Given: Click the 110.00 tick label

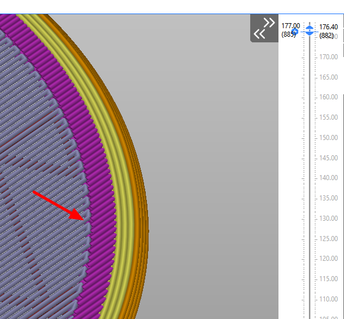Looking at the screenshot, I should 328,299.
